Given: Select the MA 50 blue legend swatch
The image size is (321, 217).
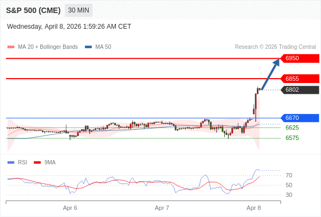Looking at the screenshot, I should 88,47.
